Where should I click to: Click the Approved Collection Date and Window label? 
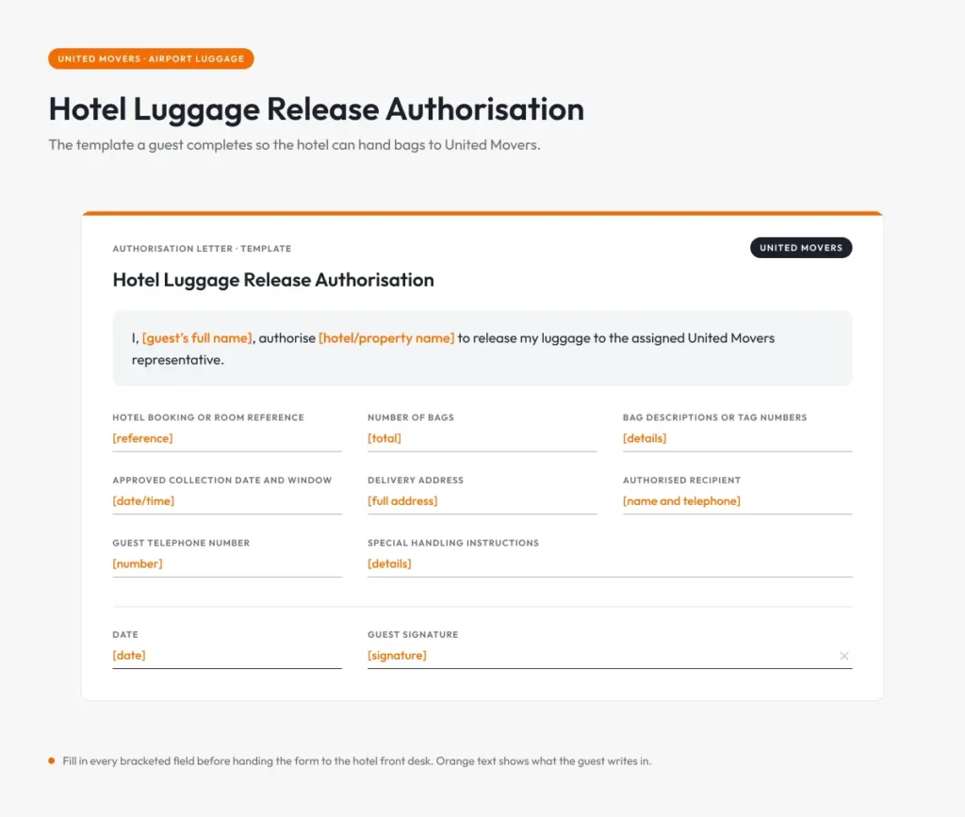coord(222,480)
